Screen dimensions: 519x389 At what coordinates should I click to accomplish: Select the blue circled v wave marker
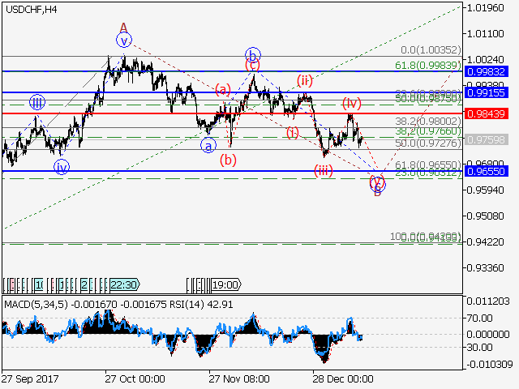123,40
